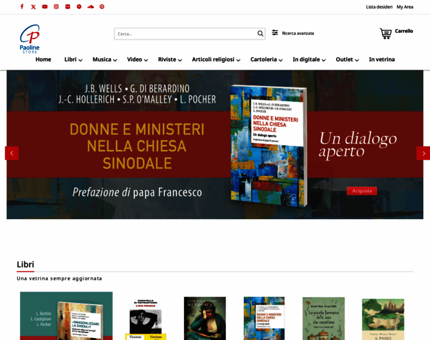Click the book cover in the banner
The width and height of the screenshot is (430, 340).
(x=269, y=146)
